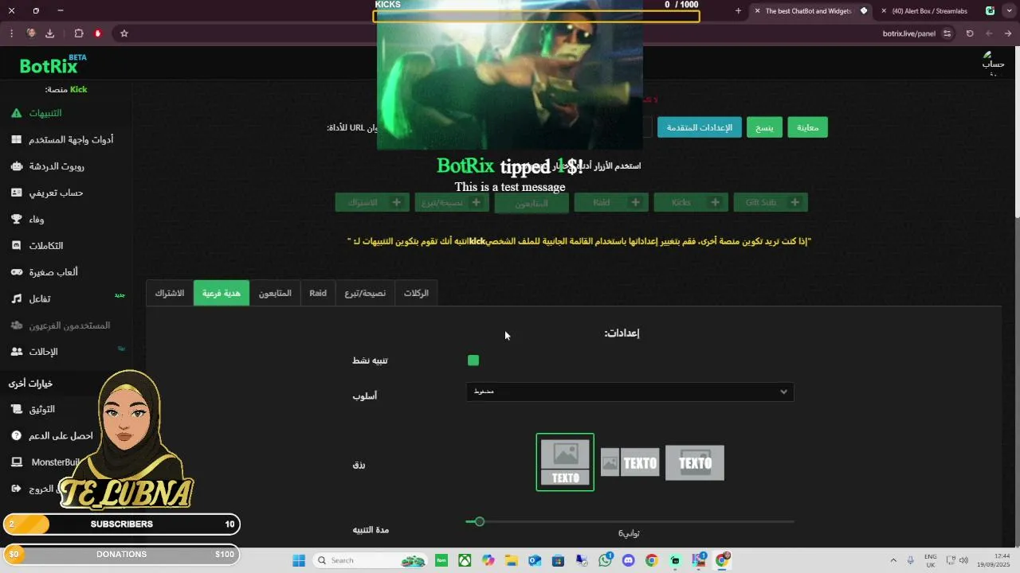Switch to the الركلات tab
This screenshot has width=1020, height=573.
[416, 293]
